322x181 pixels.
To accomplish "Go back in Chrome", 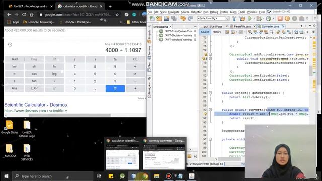I will click(x=9, y=15).
